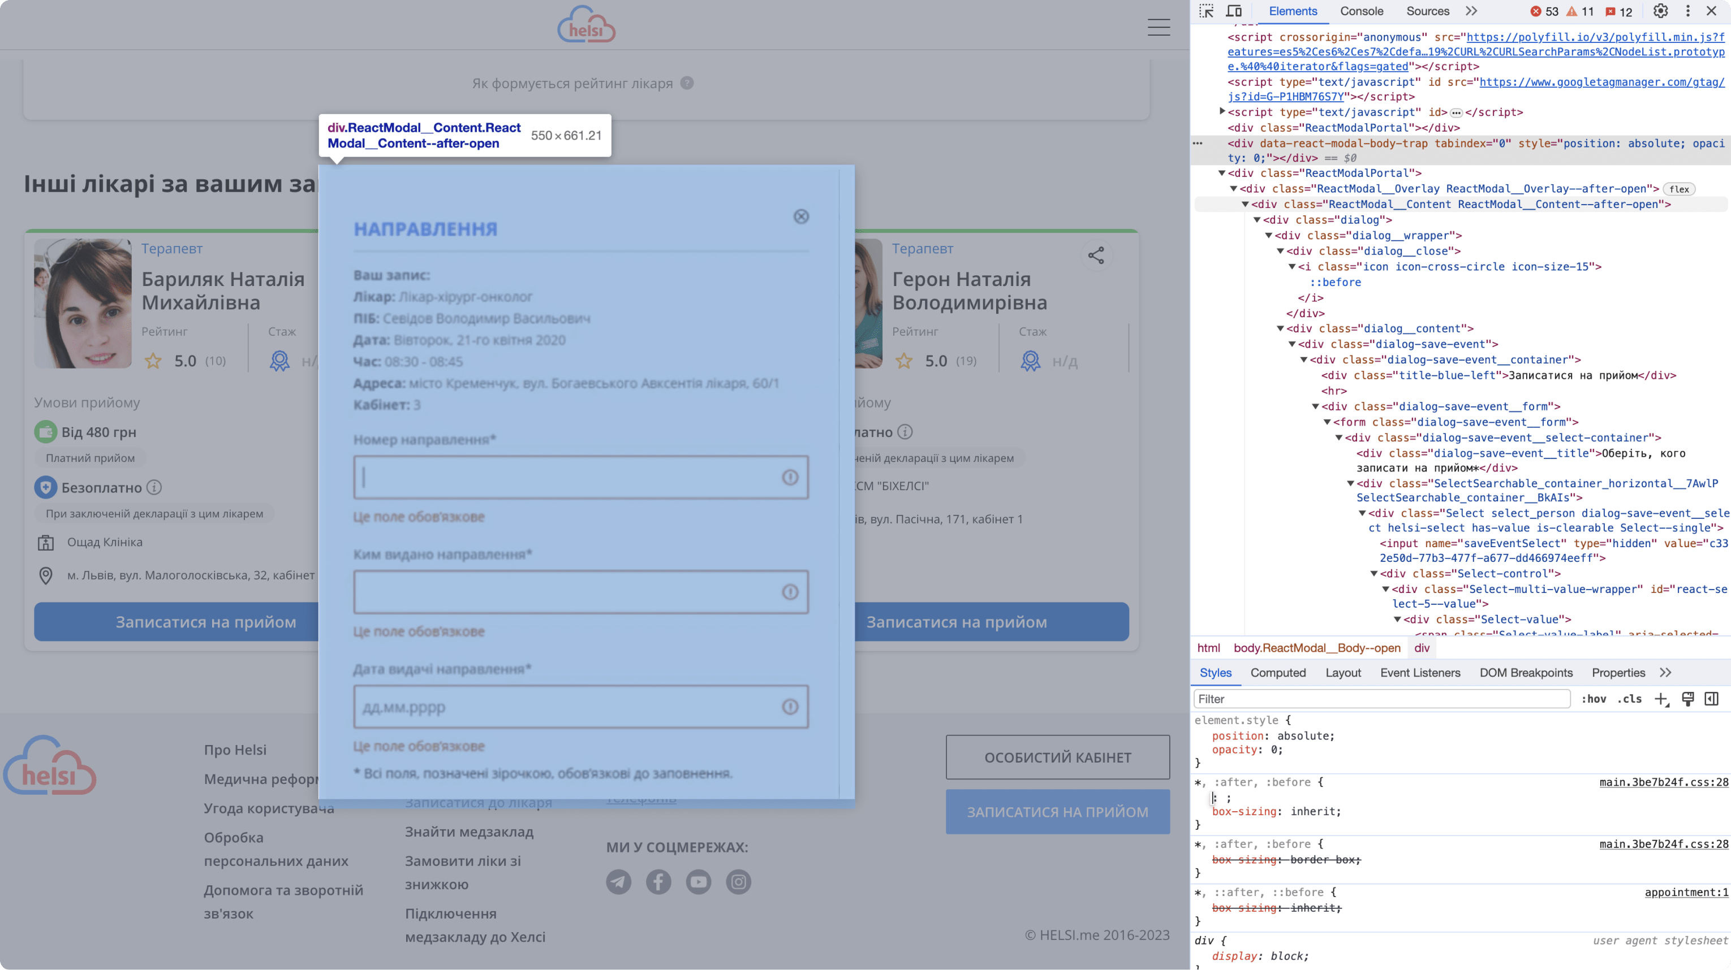Expand collapsed script text/javascript node
The width and height of the screenshot is (1731, 970).
(x=1222, y=111)
